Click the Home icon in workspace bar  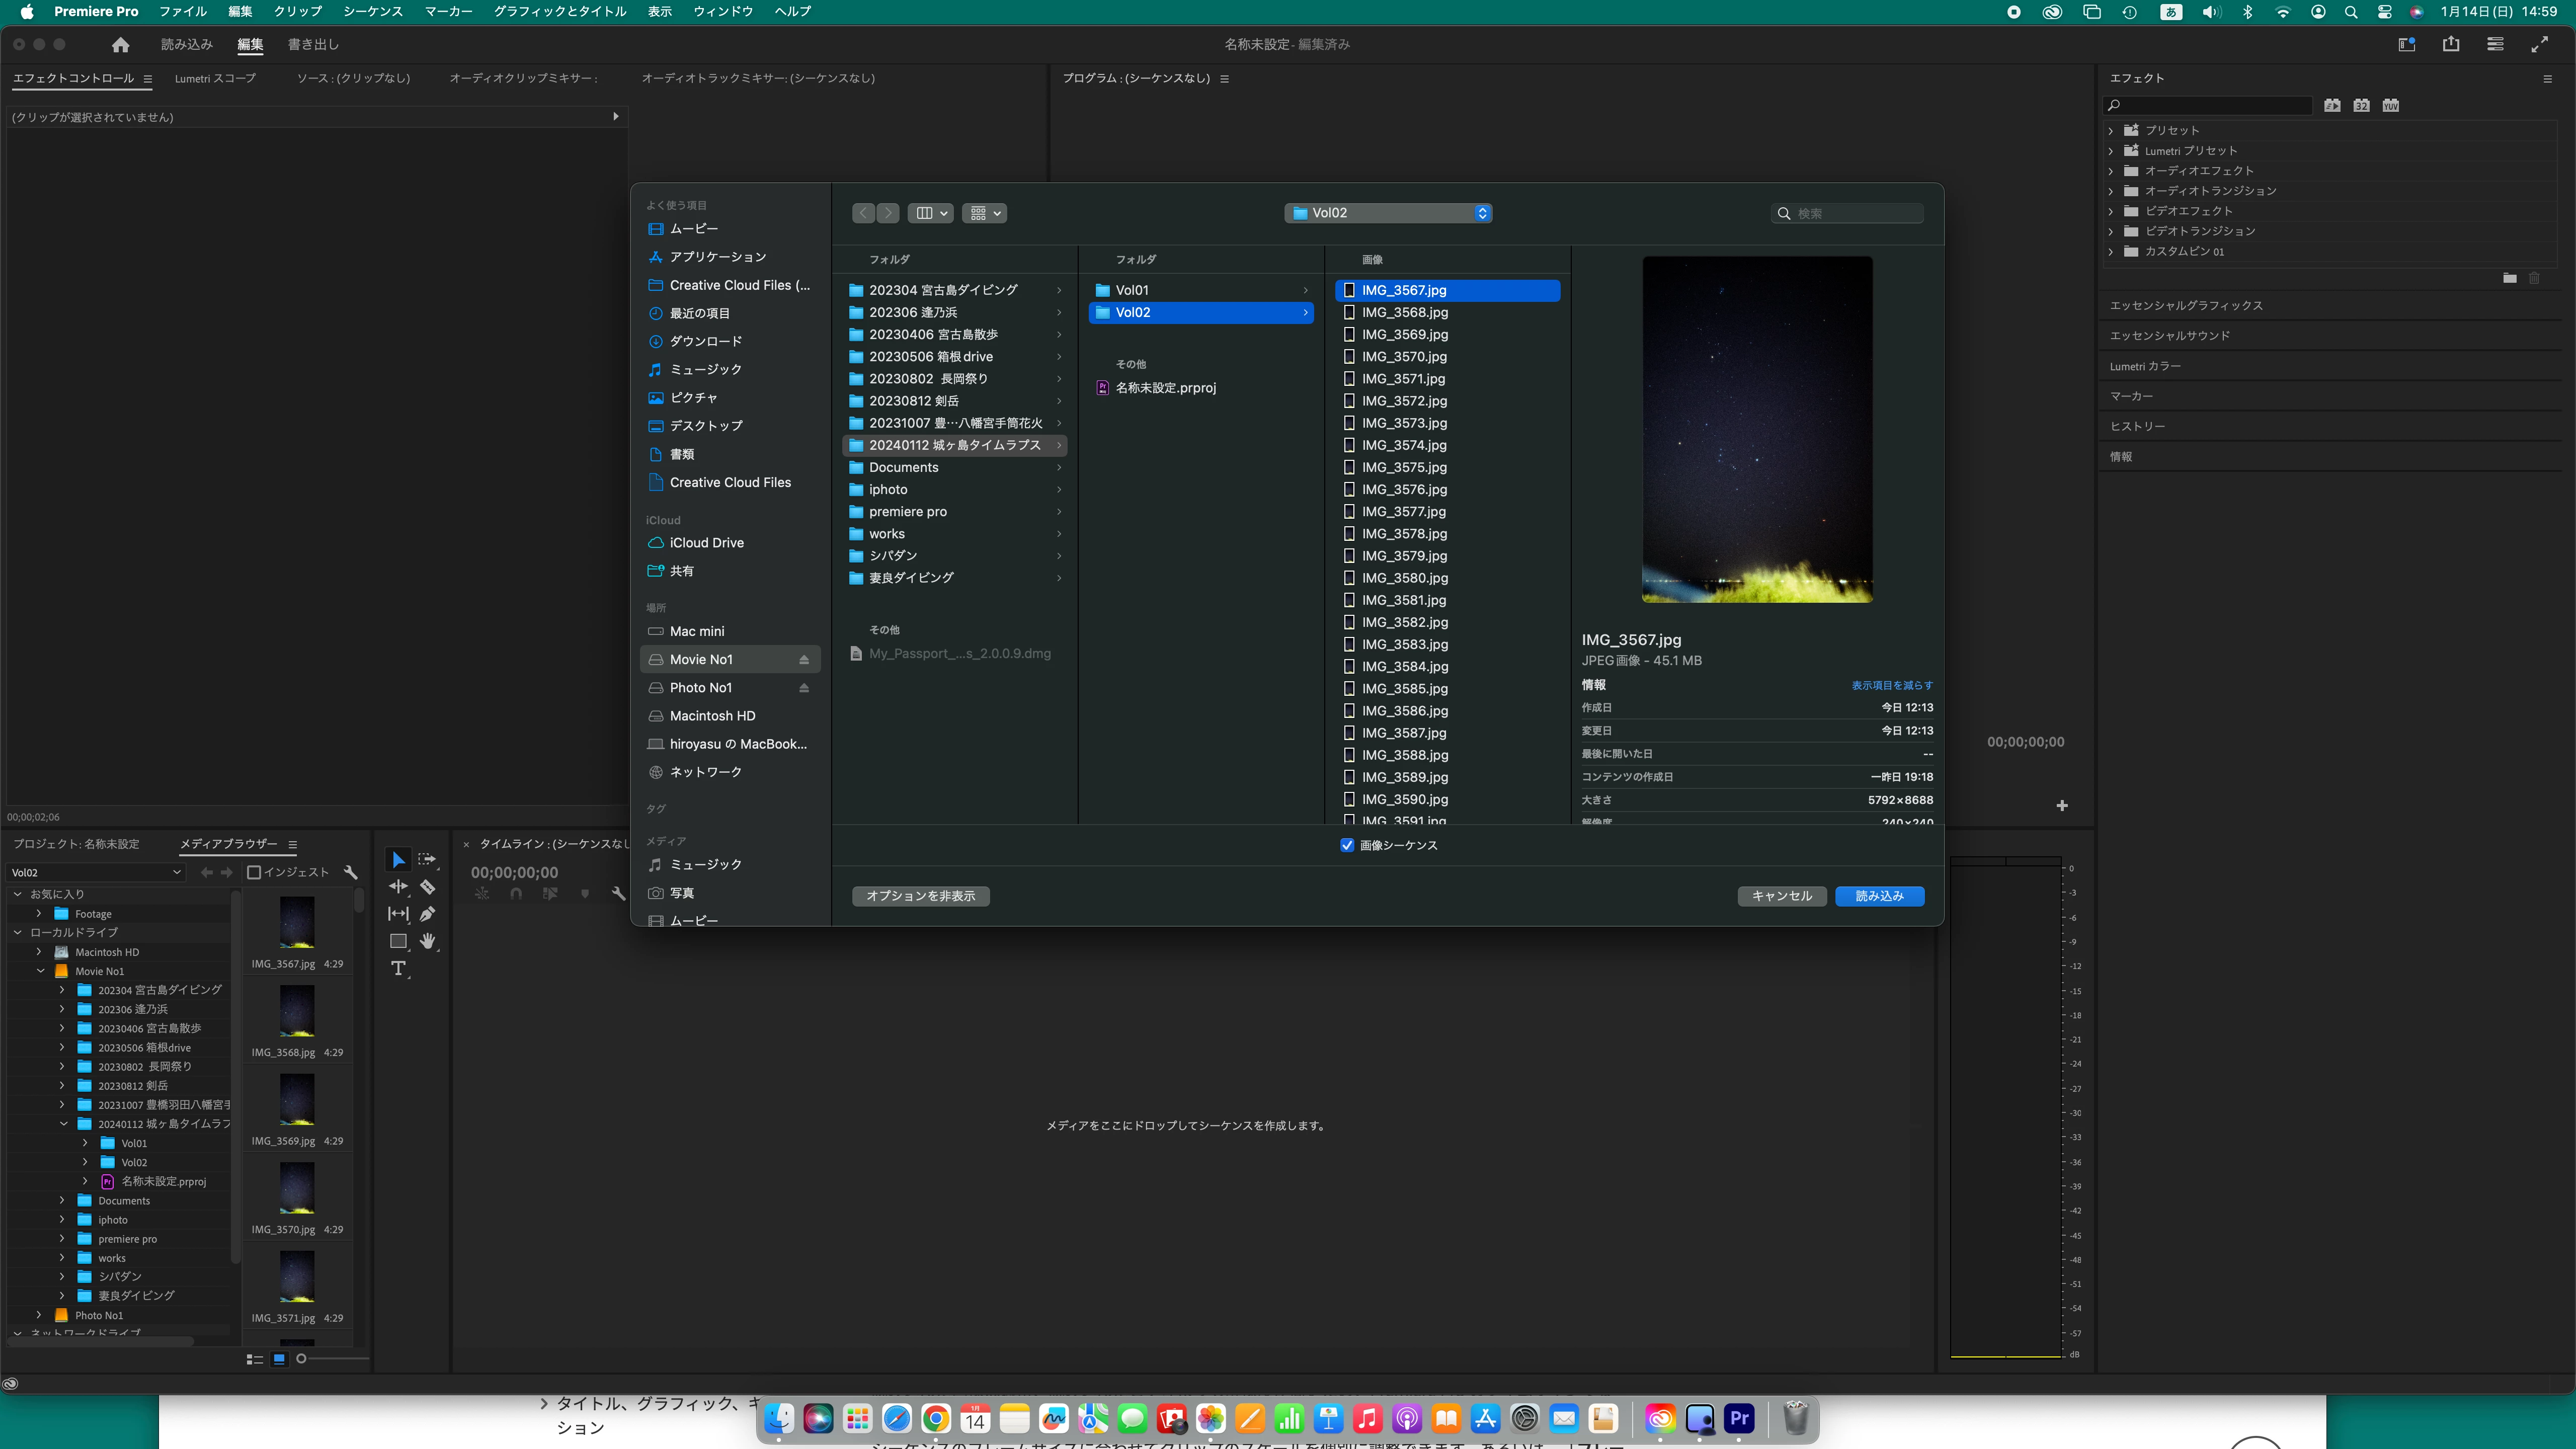point(121,44)
